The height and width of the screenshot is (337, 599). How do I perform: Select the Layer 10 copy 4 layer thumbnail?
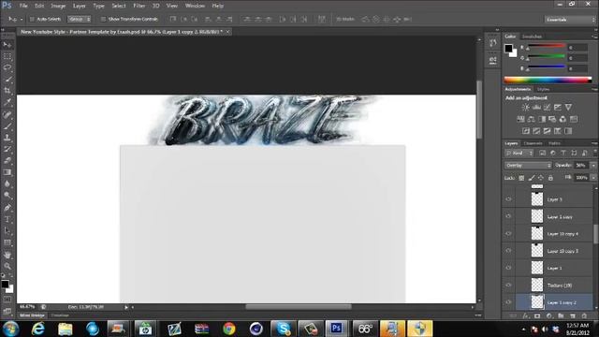[x=537, y=233]
